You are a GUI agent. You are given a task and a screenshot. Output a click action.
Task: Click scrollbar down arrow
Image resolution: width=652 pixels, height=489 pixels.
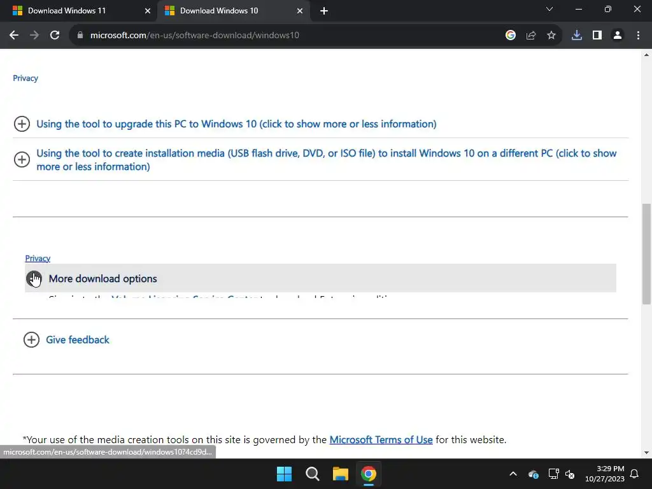[646, 453]
